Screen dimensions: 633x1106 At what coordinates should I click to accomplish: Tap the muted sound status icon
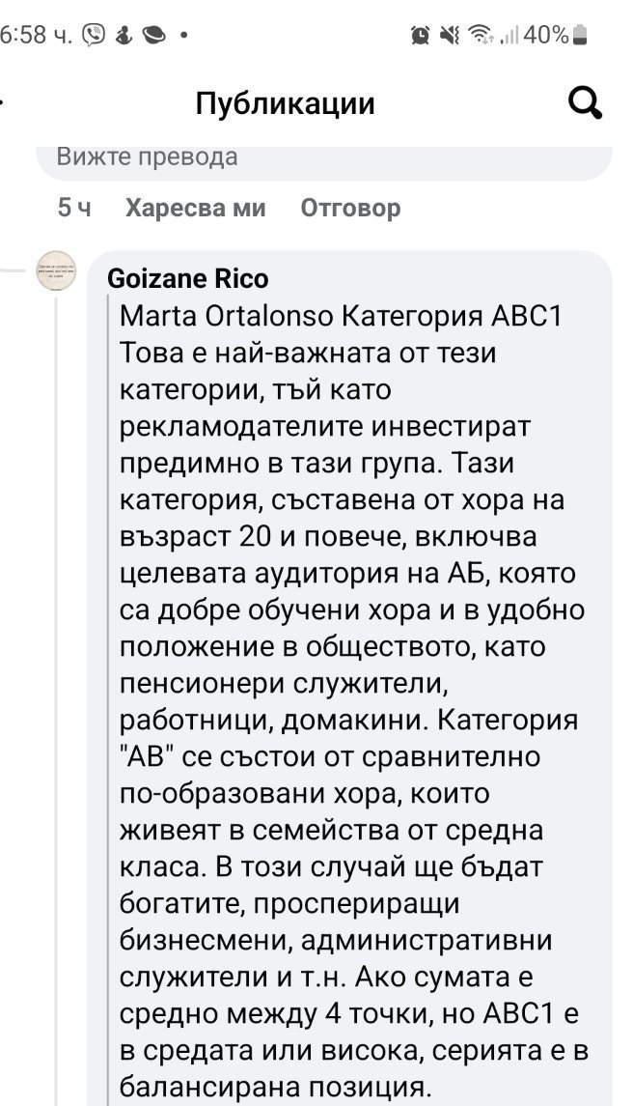pyautogui.click(x=449, y=36)
